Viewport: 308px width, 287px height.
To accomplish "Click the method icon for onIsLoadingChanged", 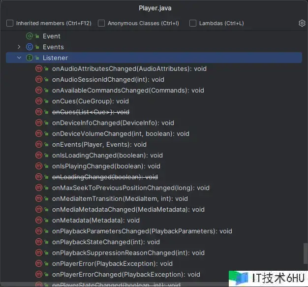I will click(39, 155).
